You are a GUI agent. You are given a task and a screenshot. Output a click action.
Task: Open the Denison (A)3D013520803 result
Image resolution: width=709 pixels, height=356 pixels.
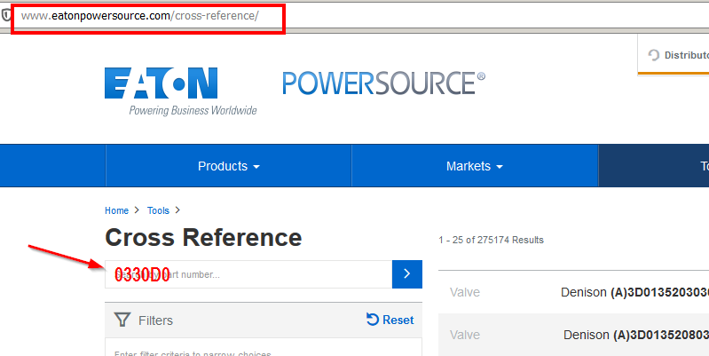pyautogui.click(x=636, y=335)
